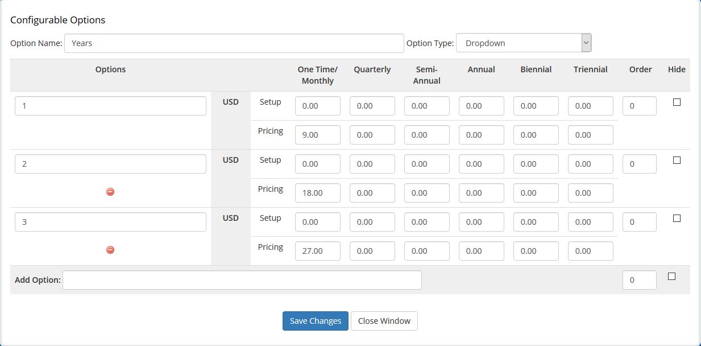Open the Option Type dropdown
Viewport: 701px width, 346px height.
click(x=524, y=43)
